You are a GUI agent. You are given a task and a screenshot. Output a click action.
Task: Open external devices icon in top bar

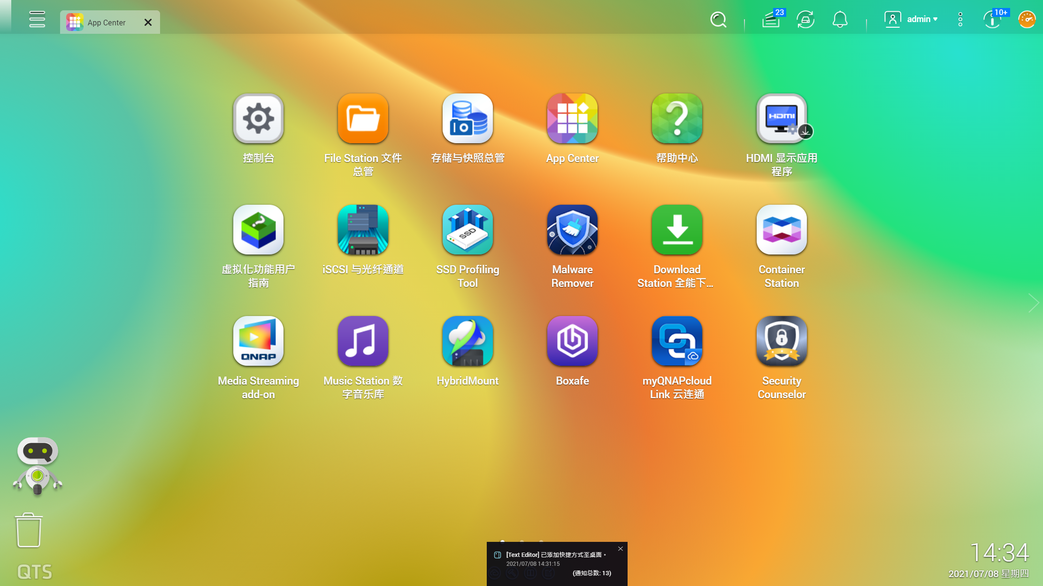(x=805, y=20)
